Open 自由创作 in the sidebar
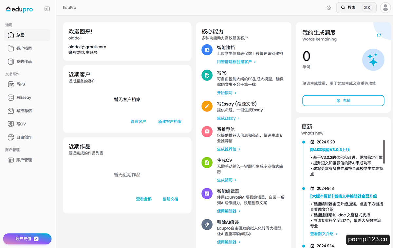Screen dimensions: 393x248 [27, 137]
